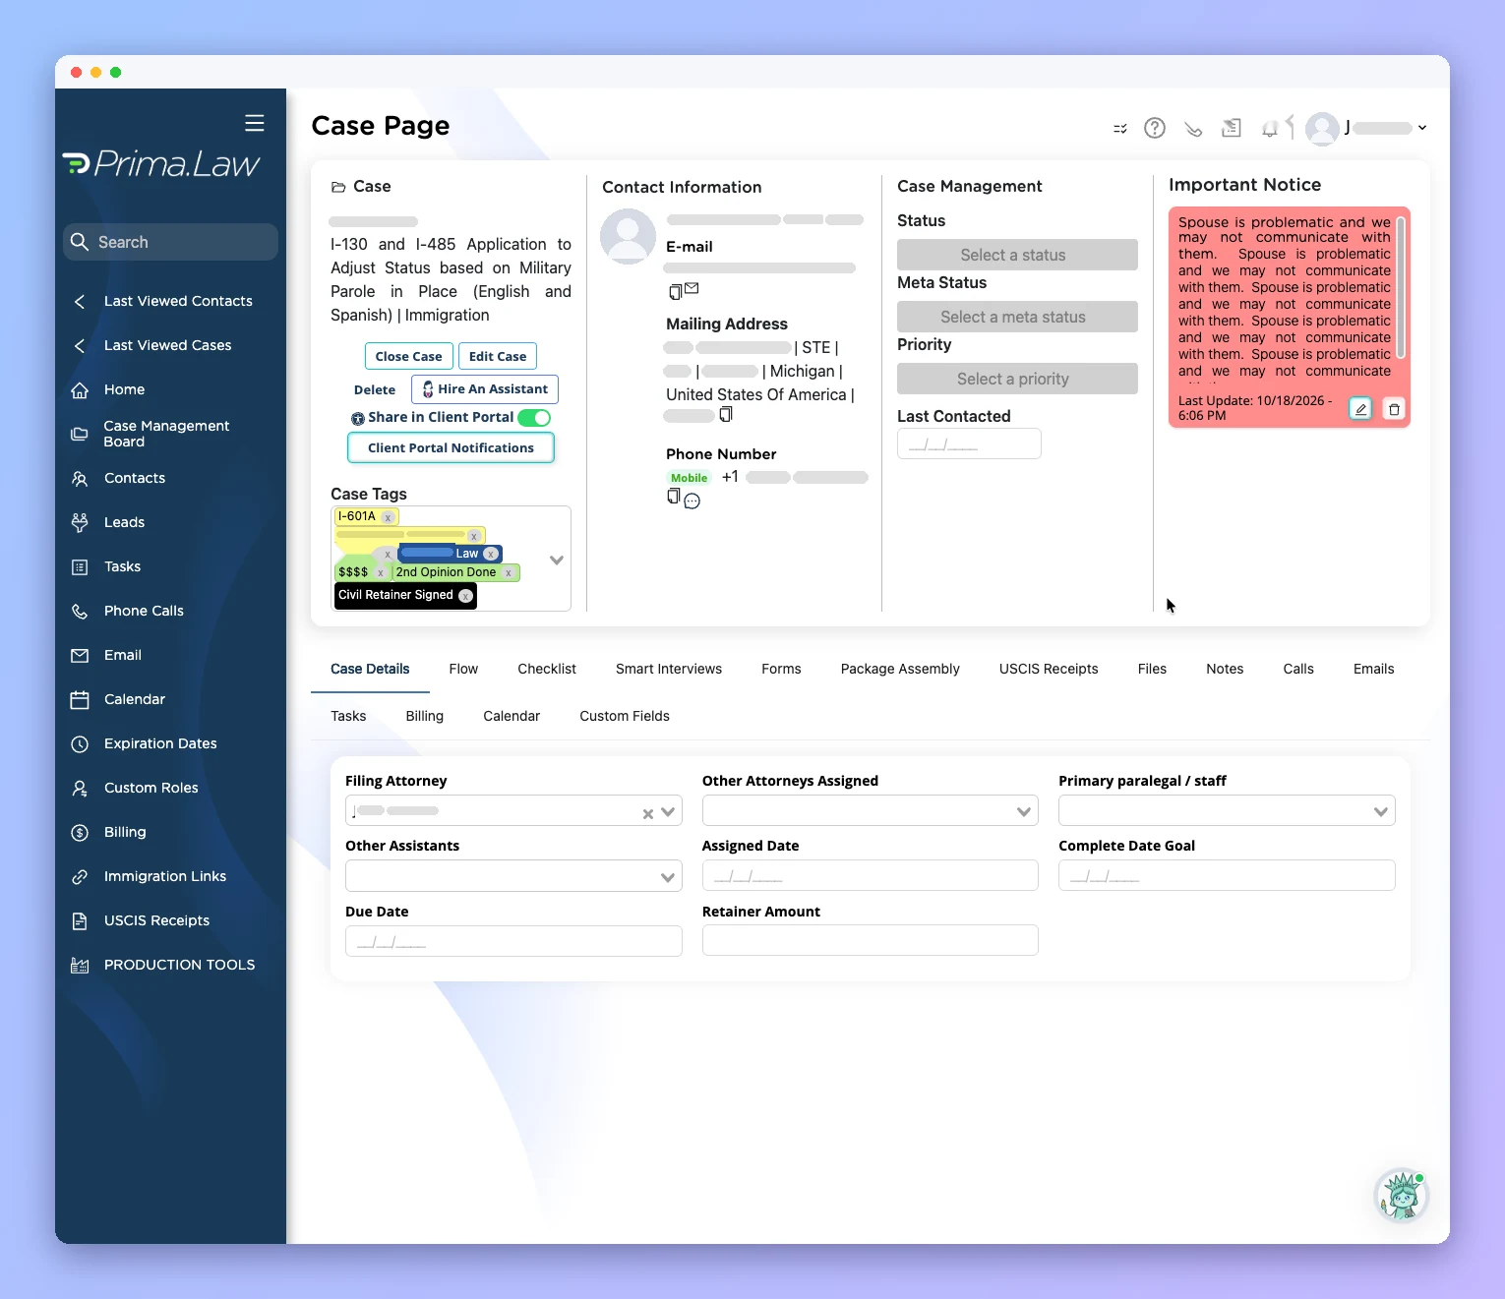Viewport: 1505px width, 1299px height.
Task: Remove the $$$$ case tag
Action: (x=381, y=573)
